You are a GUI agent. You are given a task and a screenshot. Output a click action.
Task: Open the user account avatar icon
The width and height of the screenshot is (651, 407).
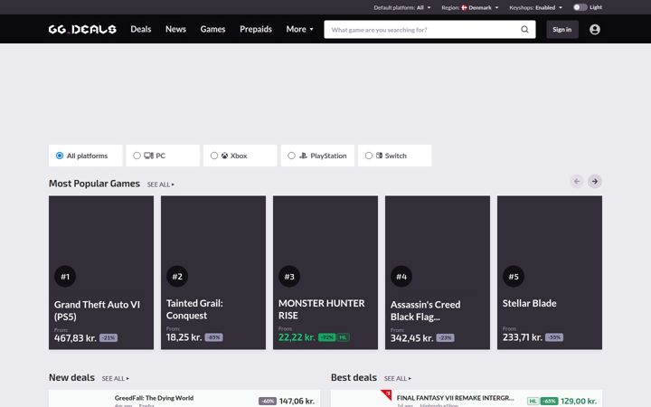tap(595, 30)
